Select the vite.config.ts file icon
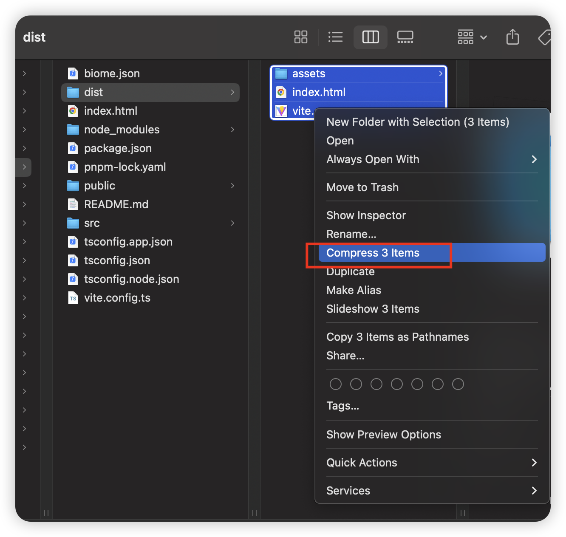 pyautogui.click(x=73, y=298)
